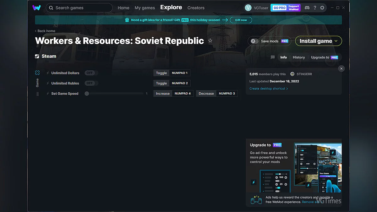Open WeMod settings via the gear icon
The image size is (377, 212).
(322, 8)
